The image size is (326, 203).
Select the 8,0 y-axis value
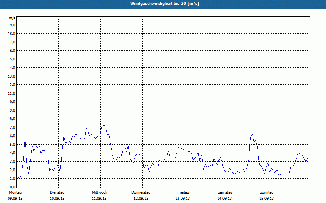pos(12,119)
